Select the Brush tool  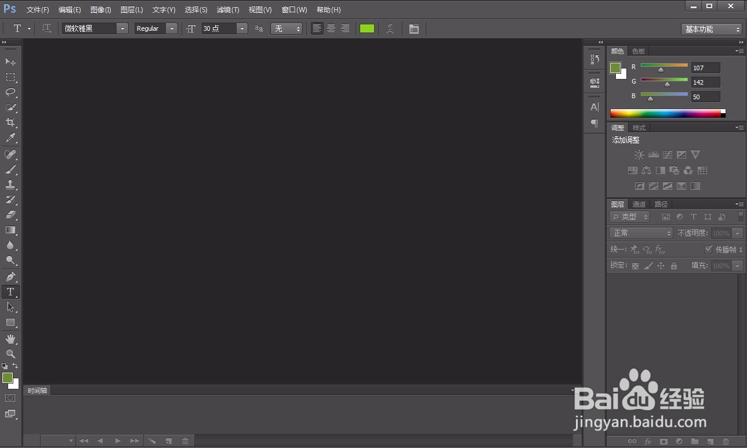pos(10,169)
